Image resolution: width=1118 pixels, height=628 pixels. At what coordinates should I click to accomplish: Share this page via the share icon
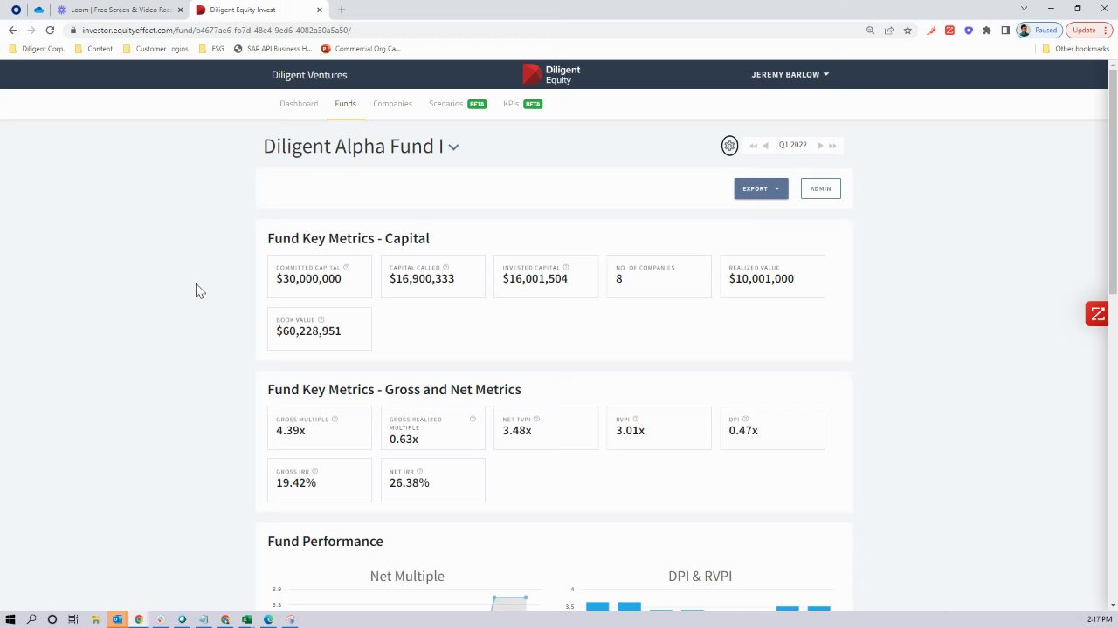pos(889,31)
